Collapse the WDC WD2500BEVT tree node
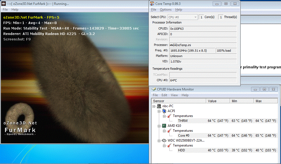This screenshot has width=281, height=164. (159, 141)
